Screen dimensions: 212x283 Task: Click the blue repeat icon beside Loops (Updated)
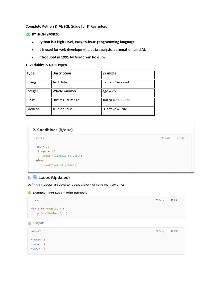click(35, 177)
